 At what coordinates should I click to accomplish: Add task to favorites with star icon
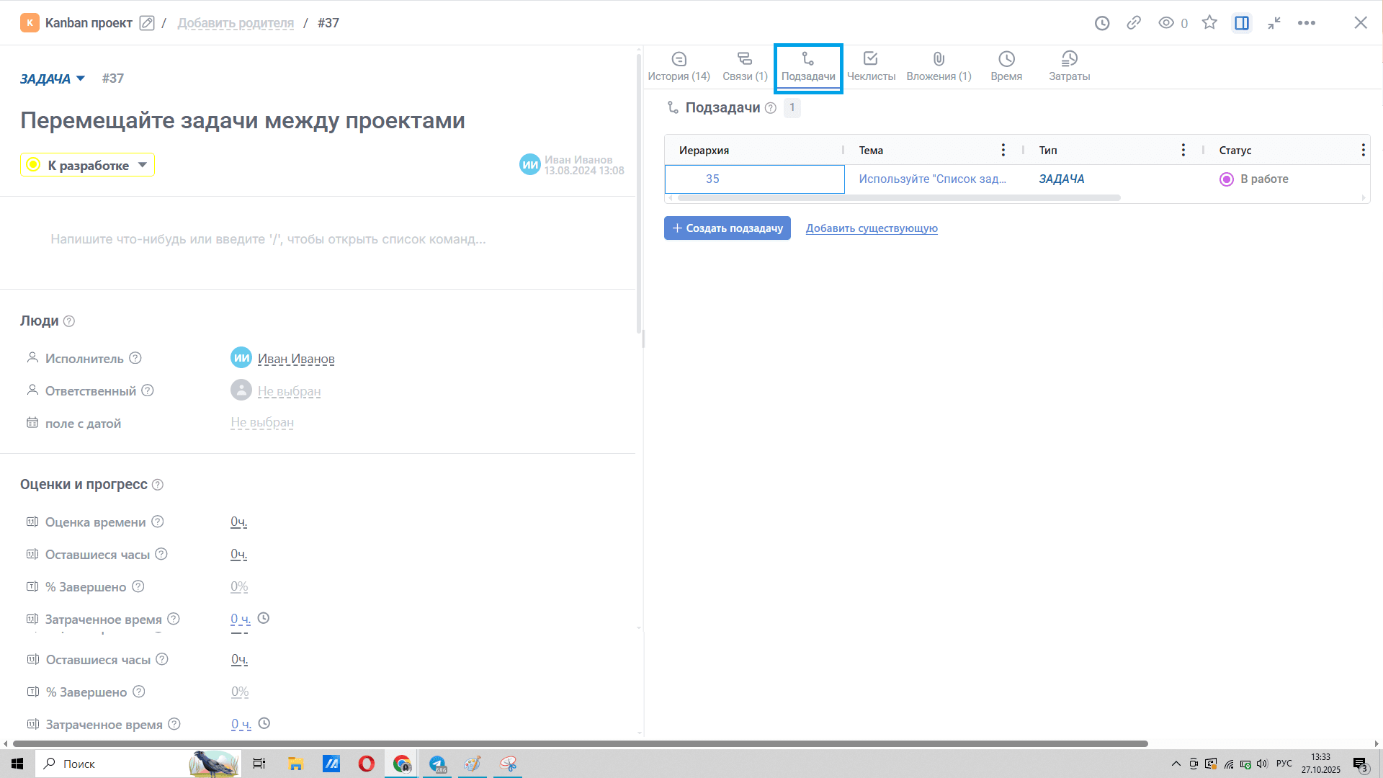click(1209, 23)
